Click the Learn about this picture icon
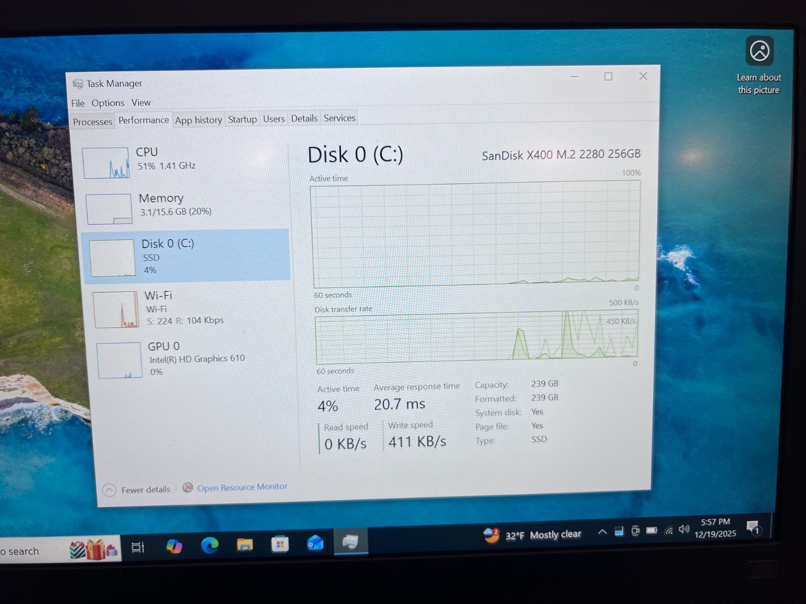Image resolution: width=806 pixels, height=604 pixels. click(x=760, y=51)
